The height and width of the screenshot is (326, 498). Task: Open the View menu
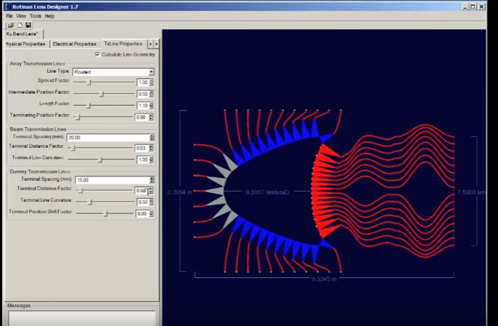21,16
